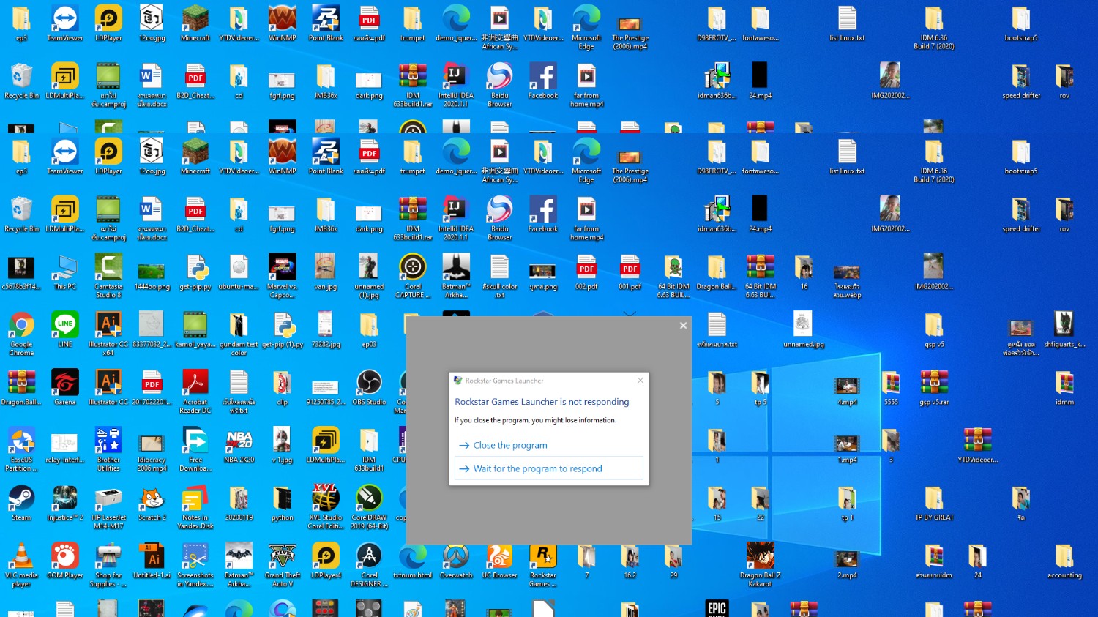Open the accounting folder
This screenshot has width=1098, height=617.
pos(1064,561)
